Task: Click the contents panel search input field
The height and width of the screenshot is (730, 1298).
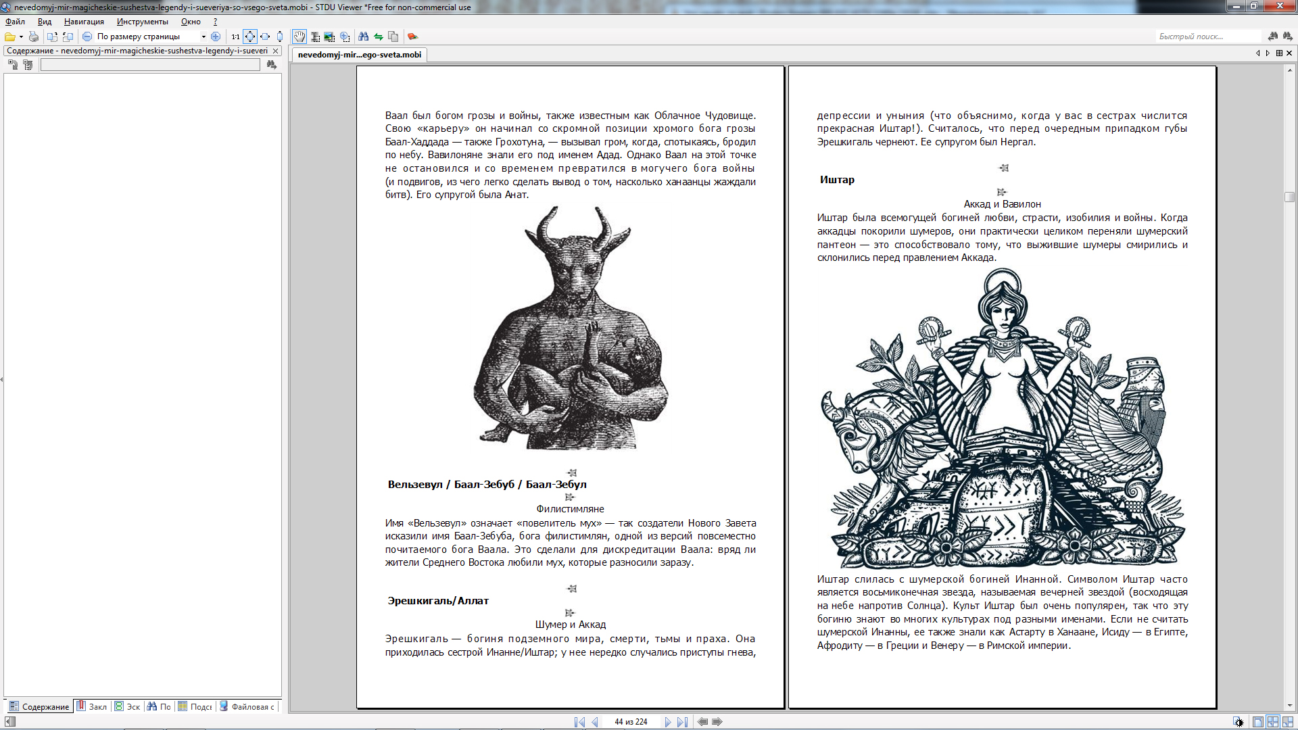Action: [x=150, y=65]
